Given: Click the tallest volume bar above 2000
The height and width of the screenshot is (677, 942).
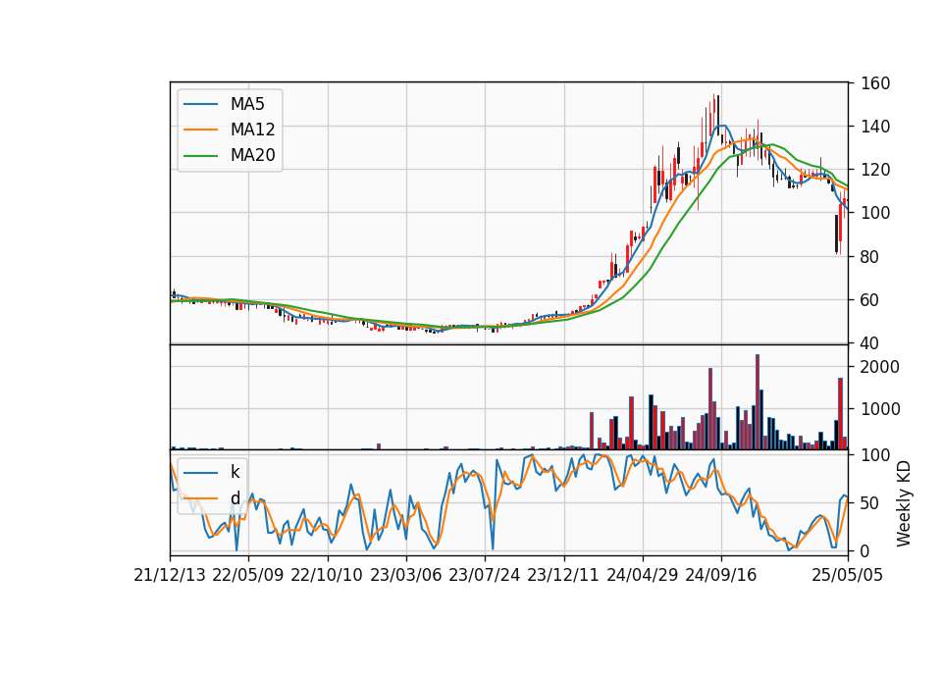Looking at the screenshot, I should click(x=758, y=402).
